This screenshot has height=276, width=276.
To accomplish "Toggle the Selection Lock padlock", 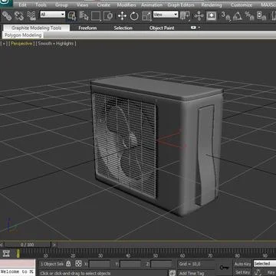I will pos(68,264).
